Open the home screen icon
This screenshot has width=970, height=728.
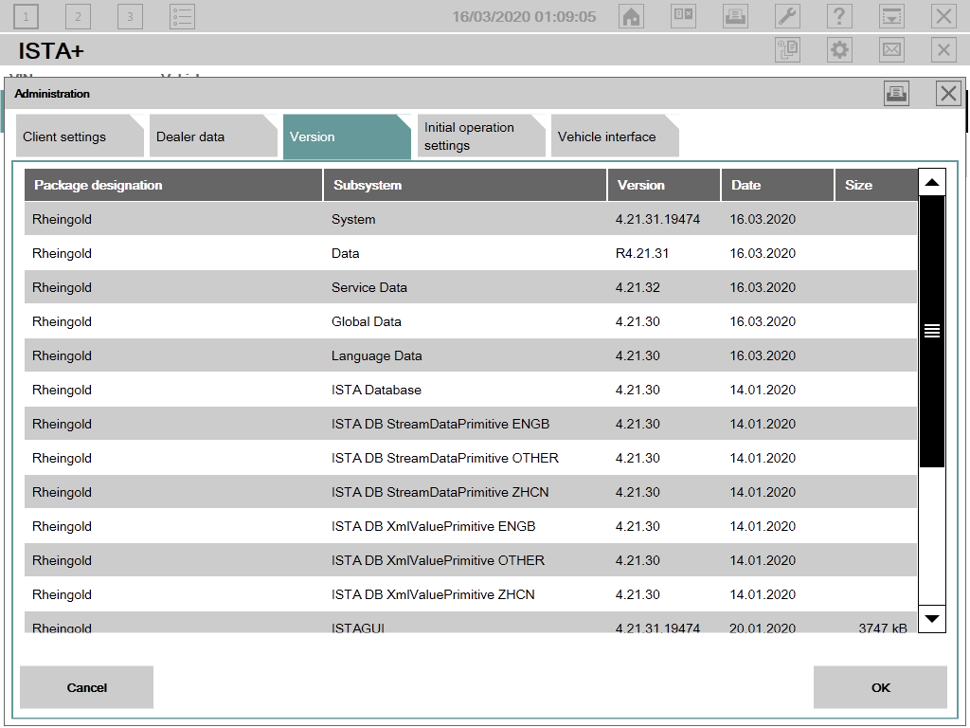[x=631, y=16]
